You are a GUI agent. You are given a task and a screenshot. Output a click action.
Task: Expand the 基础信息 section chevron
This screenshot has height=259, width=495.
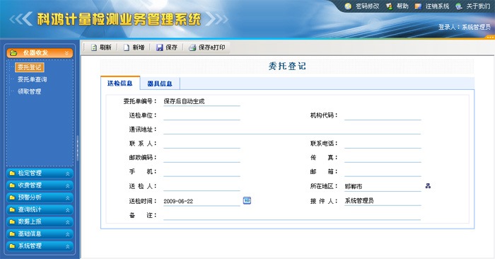pos(68,234)
